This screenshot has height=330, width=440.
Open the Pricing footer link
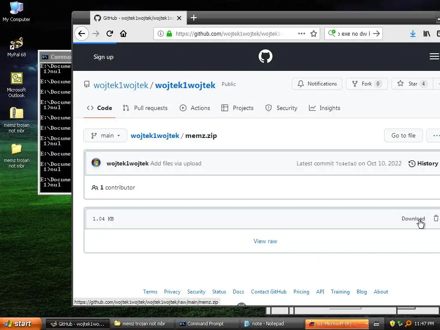click(301, 292)
